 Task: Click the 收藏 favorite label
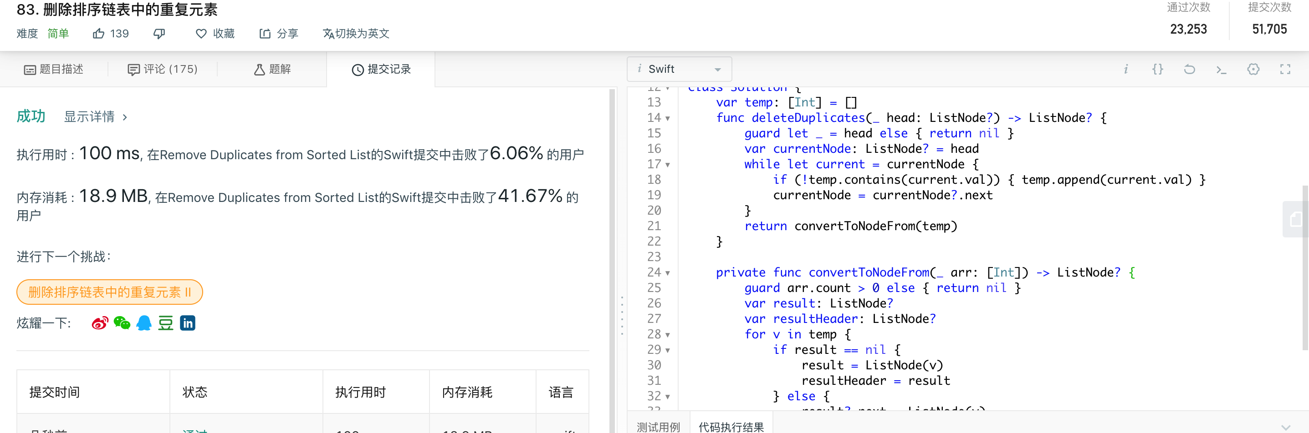[x=224, y=34]
